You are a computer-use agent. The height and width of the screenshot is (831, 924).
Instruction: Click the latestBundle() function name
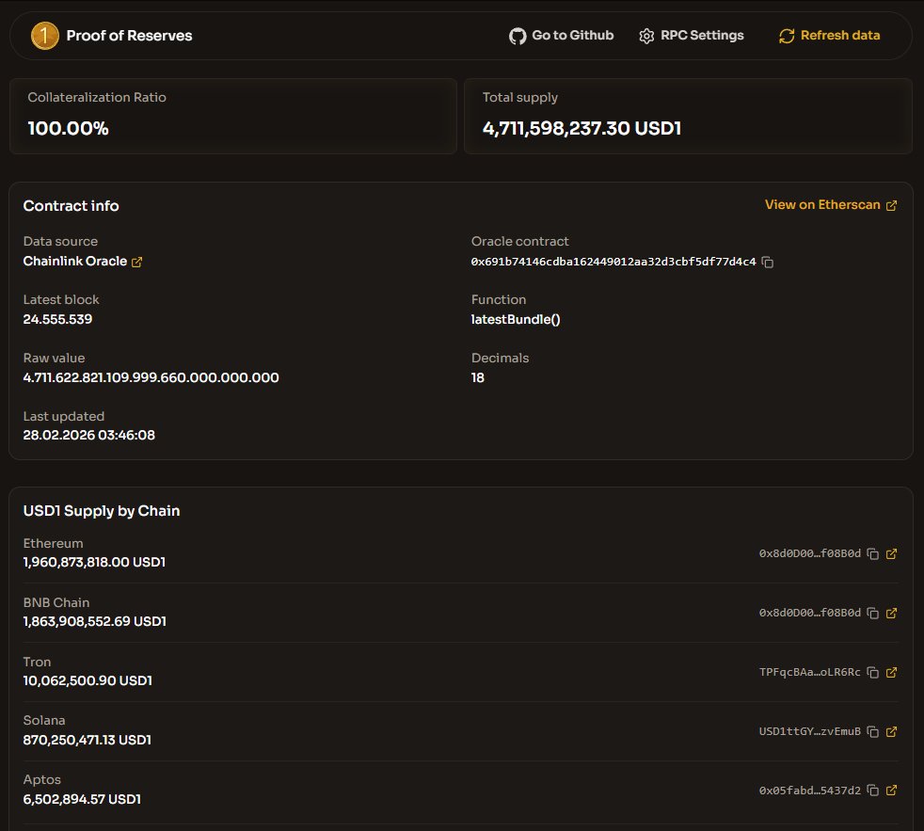pyautogui.click(x=516, y=319)
